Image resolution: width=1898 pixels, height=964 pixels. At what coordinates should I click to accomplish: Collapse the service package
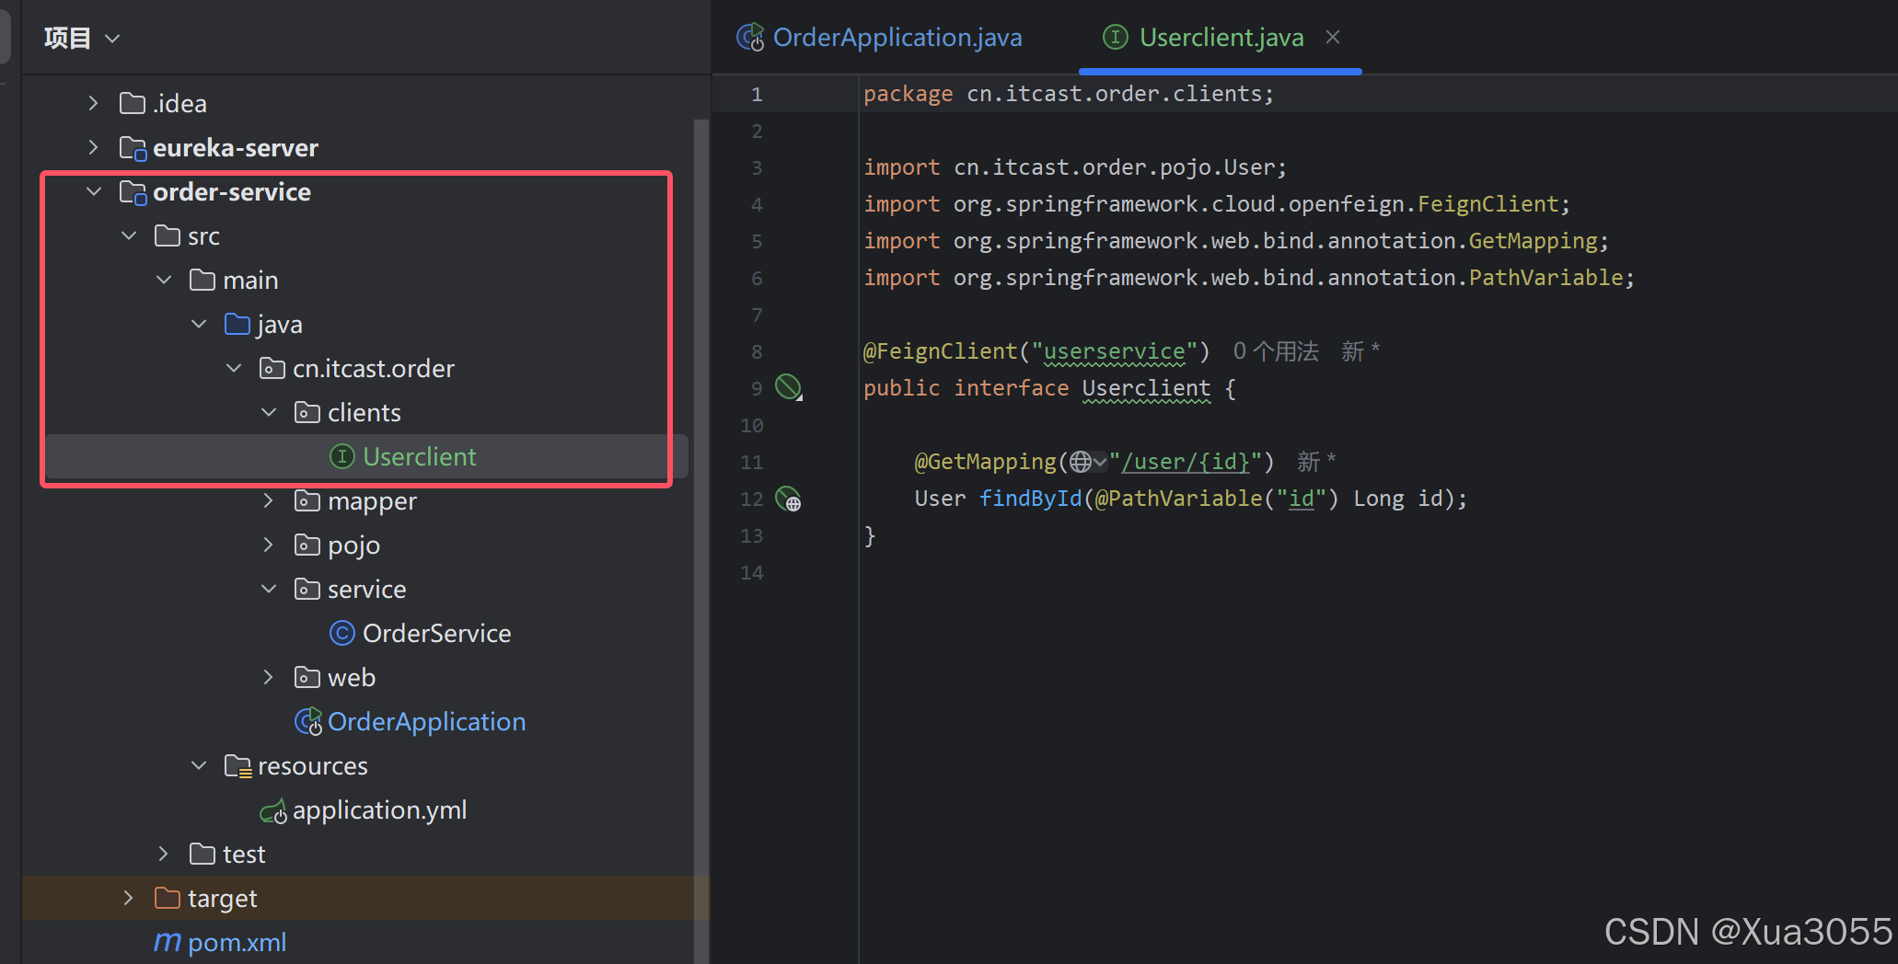(269, 589)
